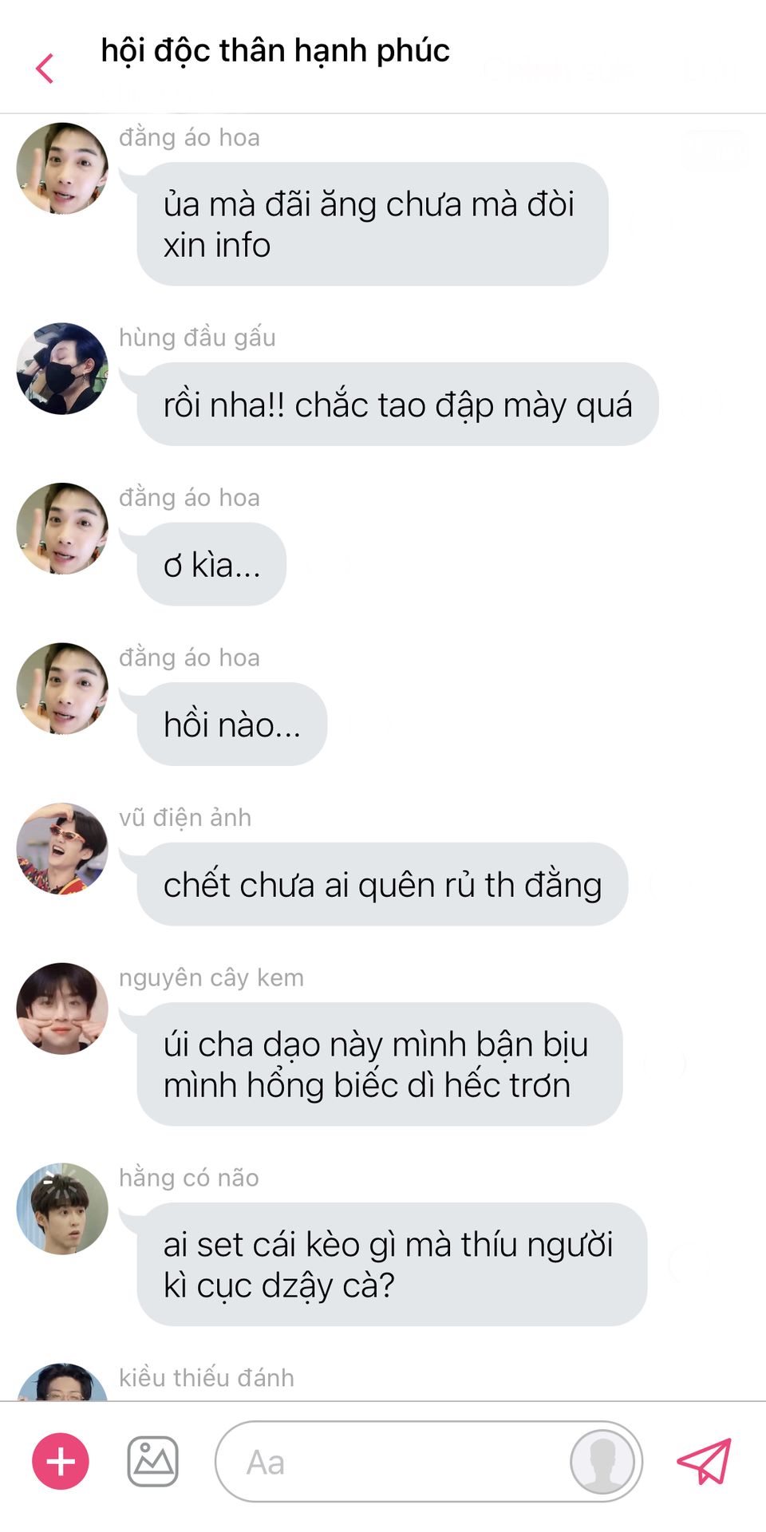
Task: Select the 'ơ kìa...' message bubble
Action: click(x=211, y=564)
